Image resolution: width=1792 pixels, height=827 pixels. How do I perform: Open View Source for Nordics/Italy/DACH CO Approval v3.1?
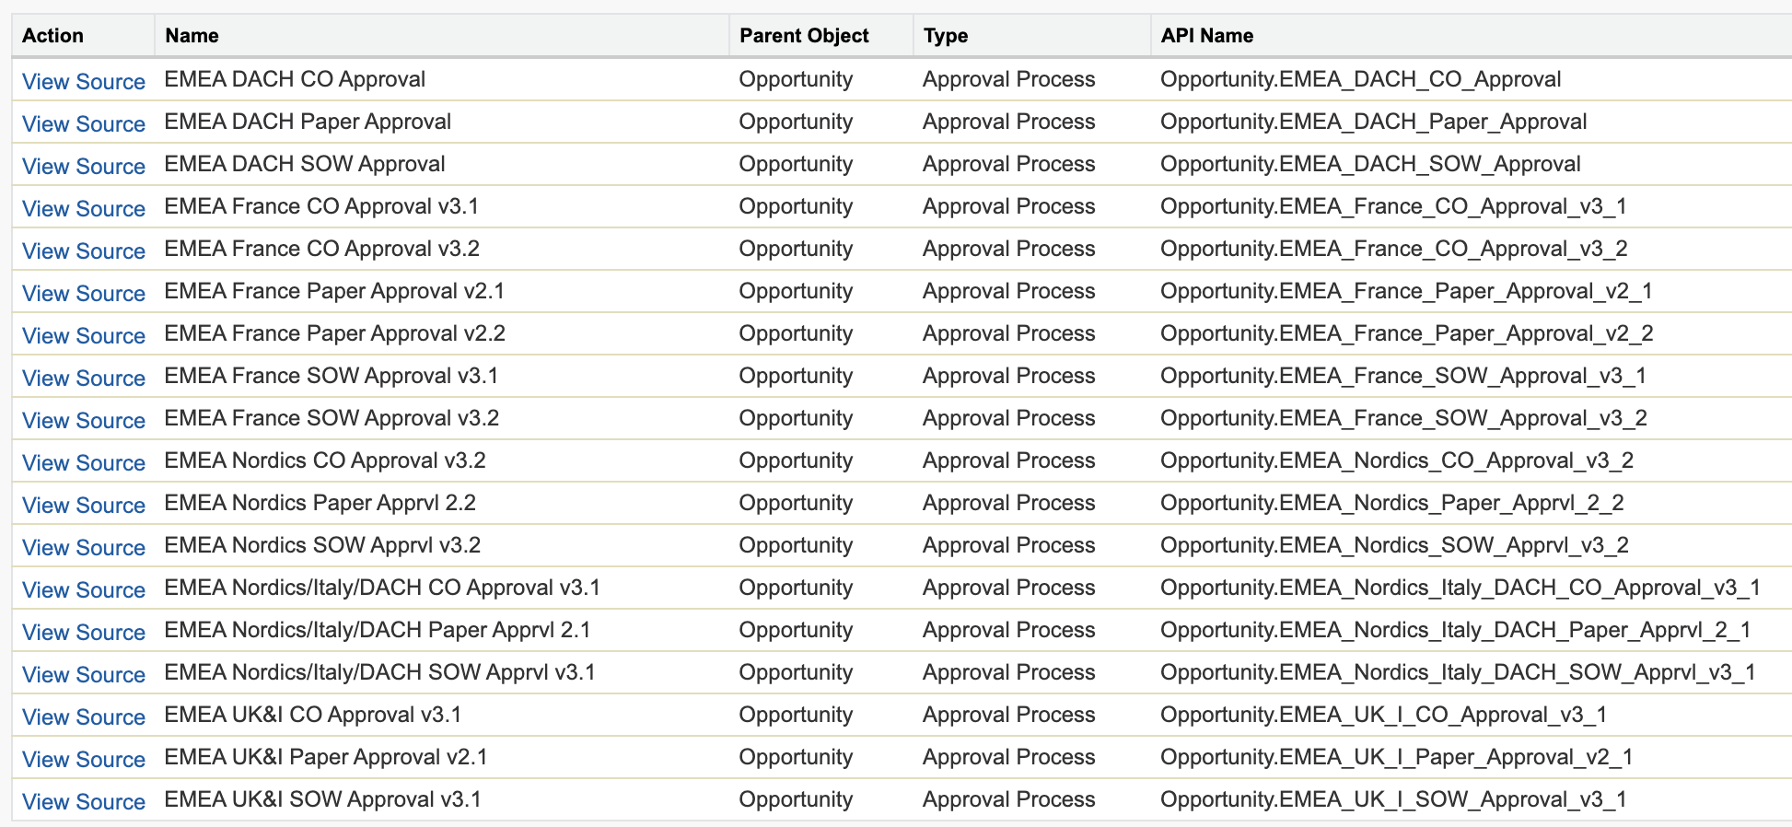tap(84, 590)
